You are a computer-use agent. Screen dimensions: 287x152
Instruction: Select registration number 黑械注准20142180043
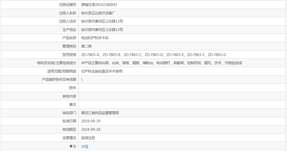coord(99,5)
